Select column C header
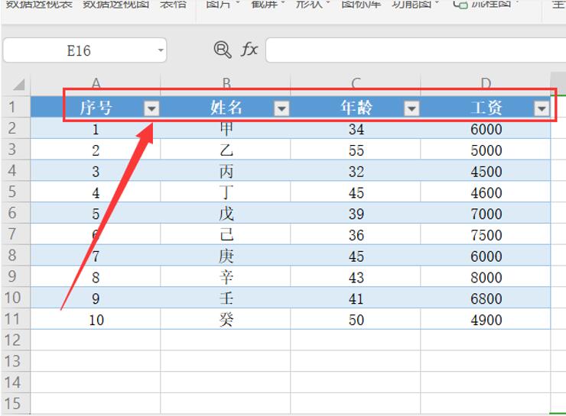This screenshot has width=566, height=416. [x=356, y=84]
